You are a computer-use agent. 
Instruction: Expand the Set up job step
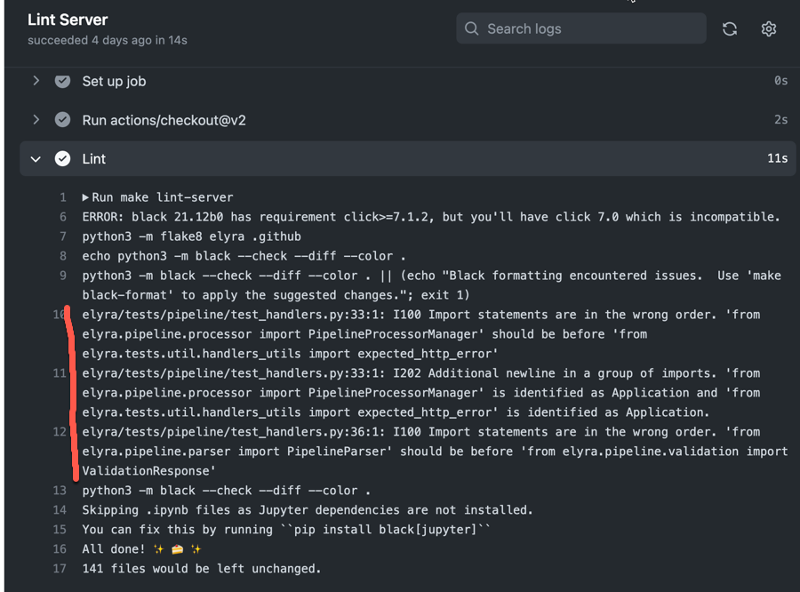pos(36,81)
